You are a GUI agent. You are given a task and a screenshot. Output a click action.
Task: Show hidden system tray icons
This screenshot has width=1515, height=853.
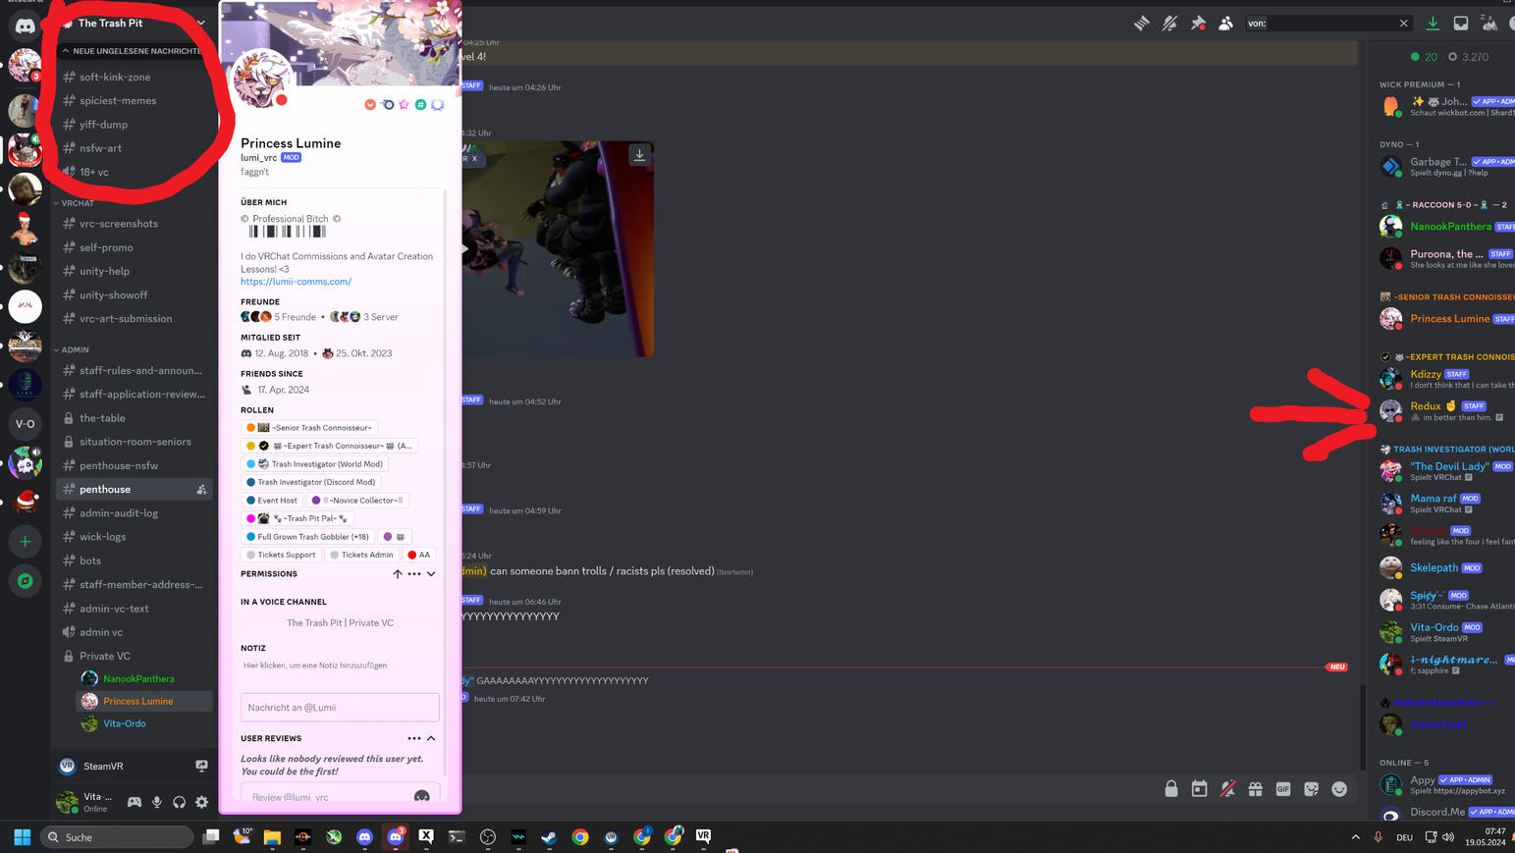coord(1355,837)
